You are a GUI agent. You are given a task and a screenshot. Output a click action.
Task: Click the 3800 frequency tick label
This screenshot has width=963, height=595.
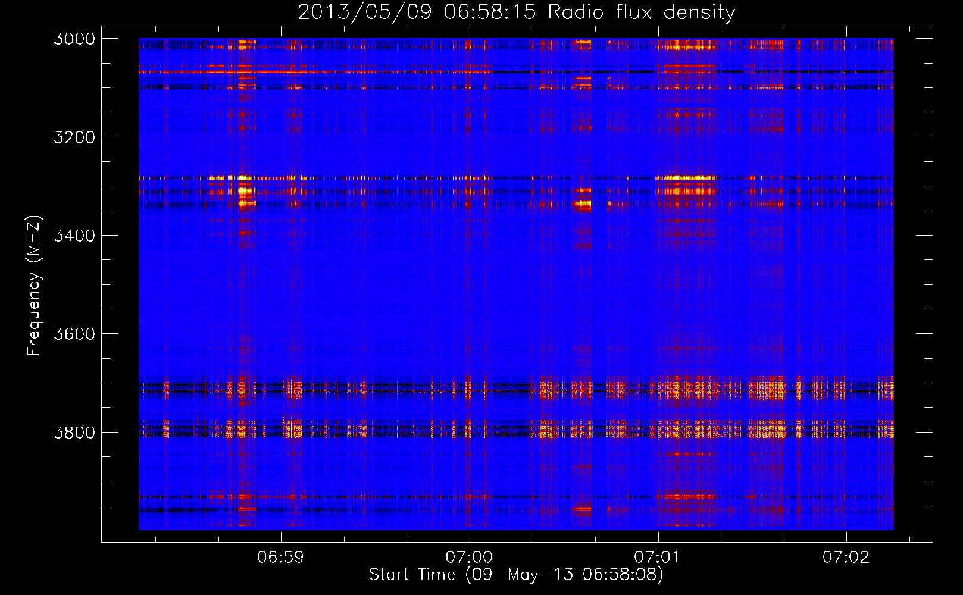click(x=74, y=432)
